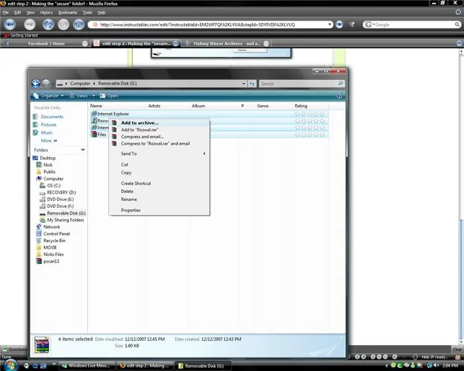Click Explorer refresh button beside address bar

tap(252, 83)
